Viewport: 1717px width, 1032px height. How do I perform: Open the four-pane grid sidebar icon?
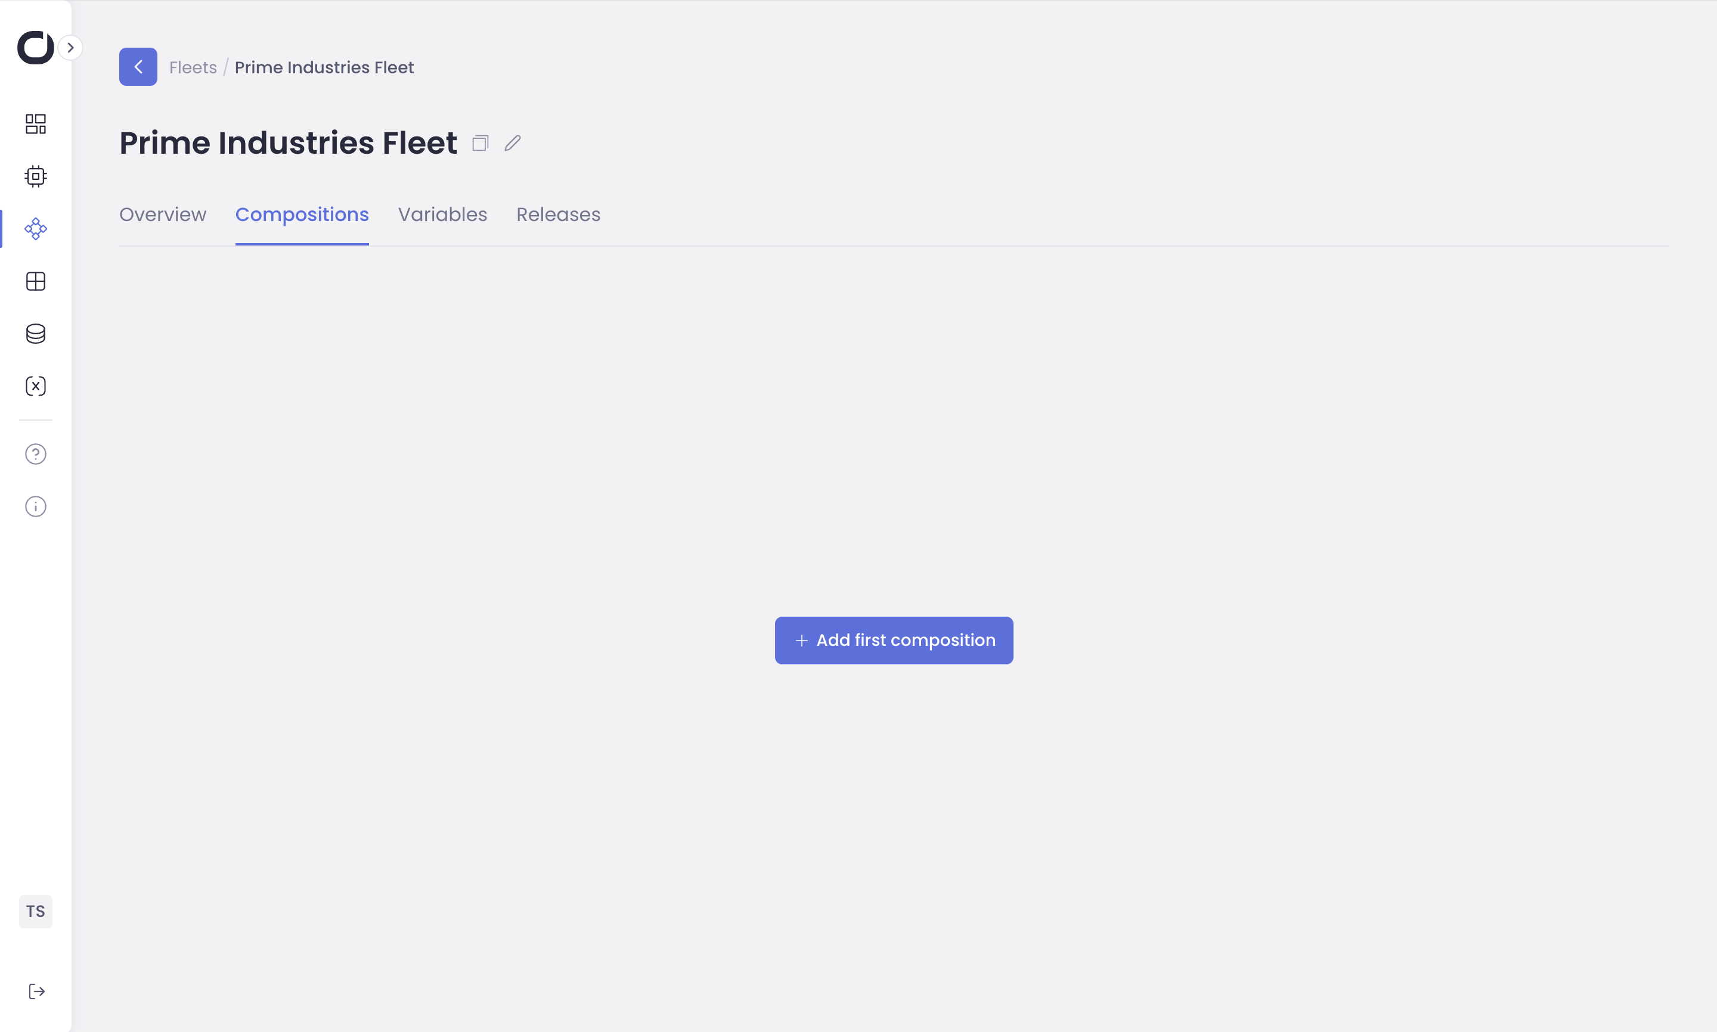coord(36,282)
